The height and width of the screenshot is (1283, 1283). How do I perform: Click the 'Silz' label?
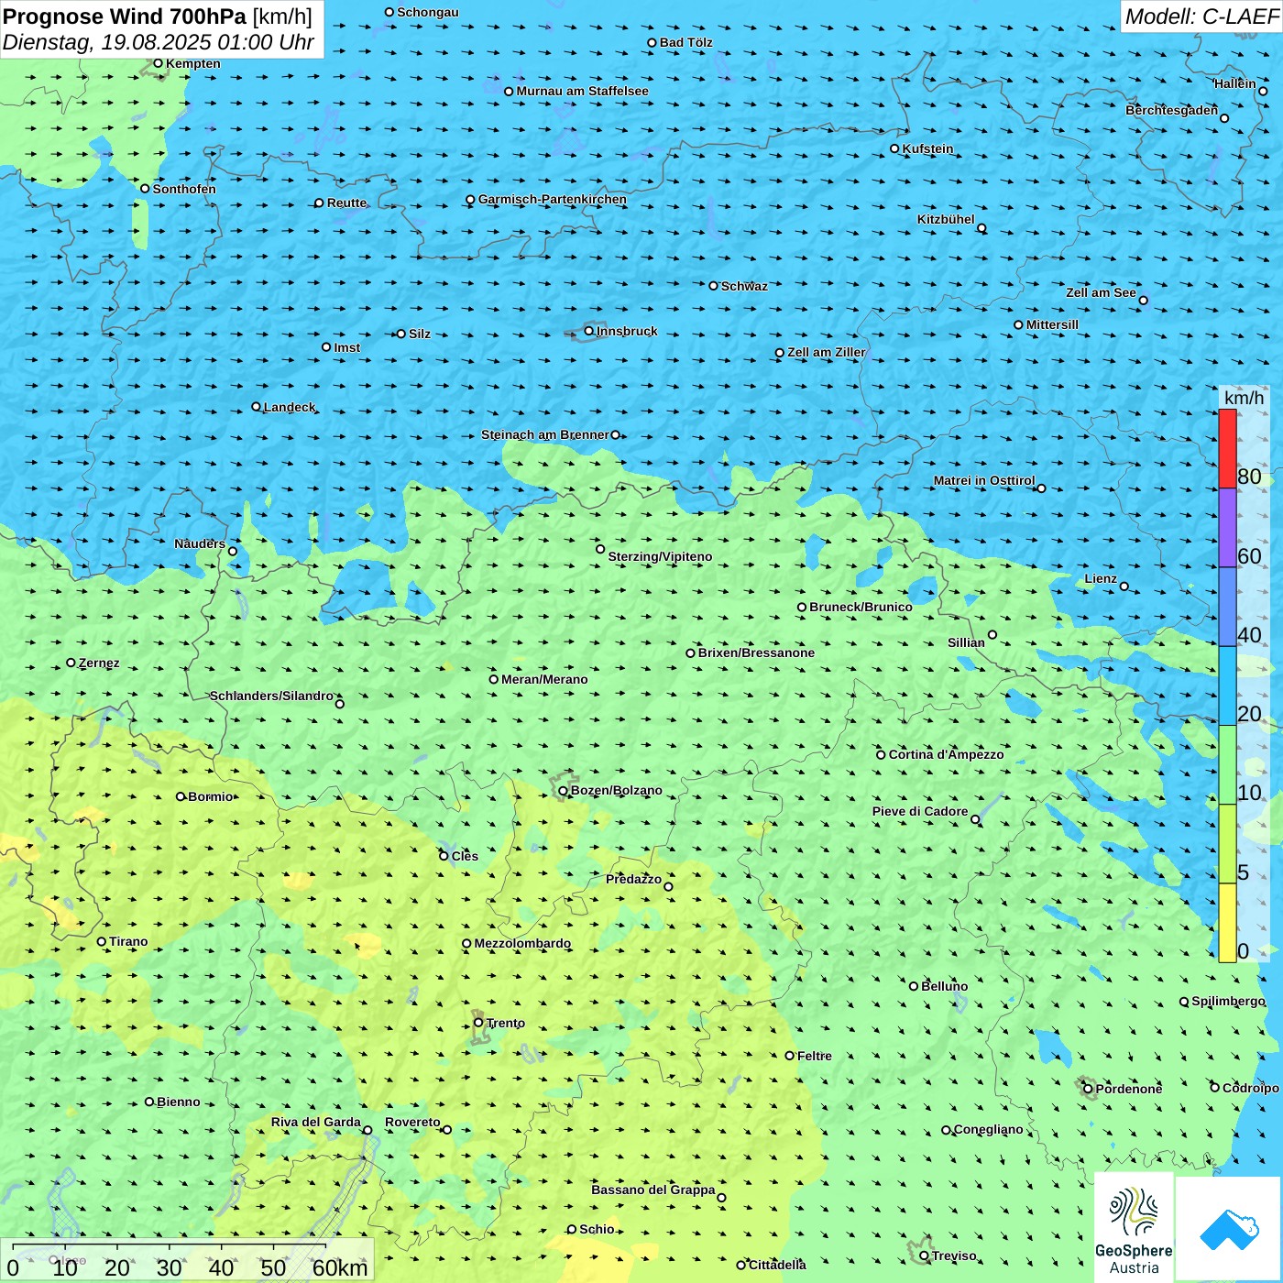point(420,334)
